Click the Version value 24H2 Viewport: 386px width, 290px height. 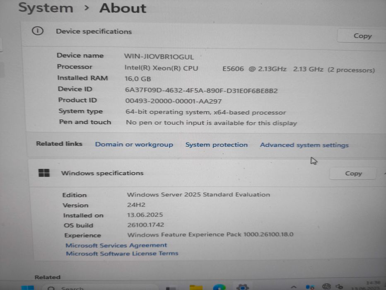[x=136, y=205]
